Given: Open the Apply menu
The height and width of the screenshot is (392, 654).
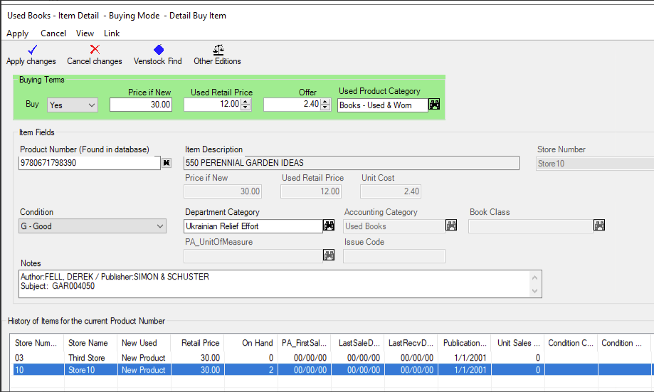Looking at the screenshot, I should [x=18, y=33].
